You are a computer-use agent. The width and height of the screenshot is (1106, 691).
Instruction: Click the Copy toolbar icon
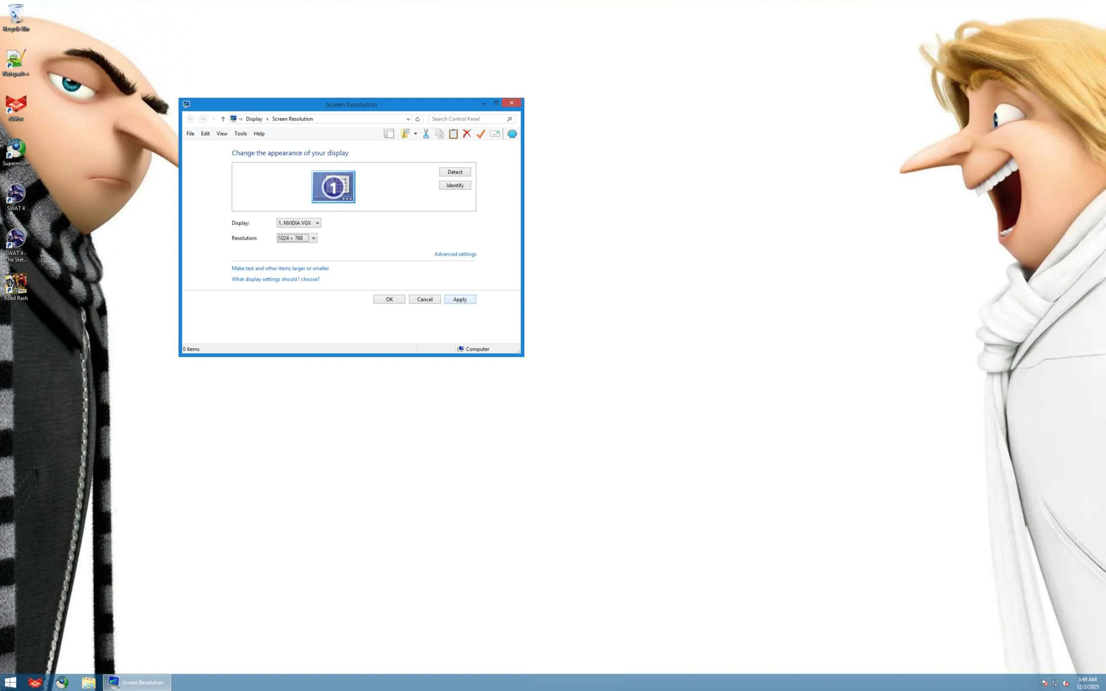pyautogui.click(x=439, y=133)
